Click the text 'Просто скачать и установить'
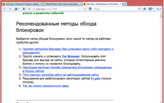The height and width of the screenshot is (103, 164). 42,56
